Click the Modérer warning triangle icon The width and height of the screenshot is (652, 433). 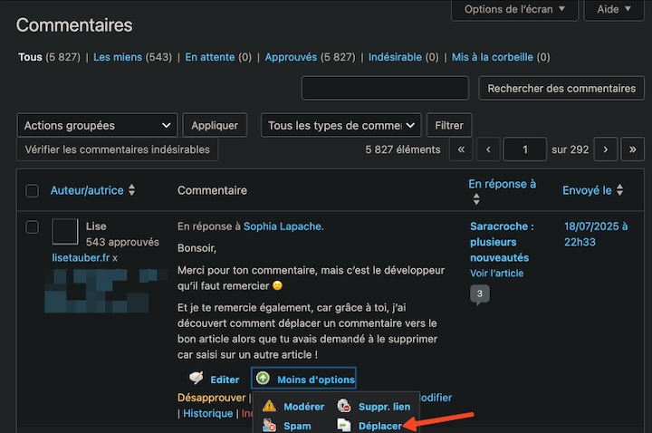[x=269, y=406]
